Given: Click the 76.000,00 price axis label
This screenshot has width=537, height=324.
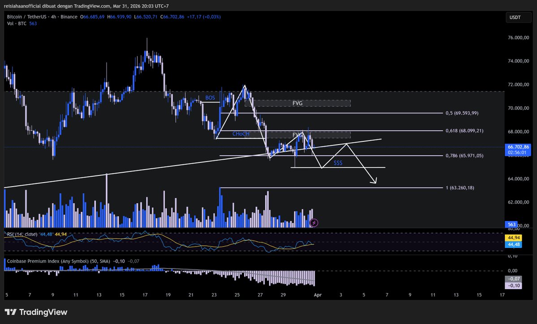Looking at the screenshot, I should [x=519, y=38].
